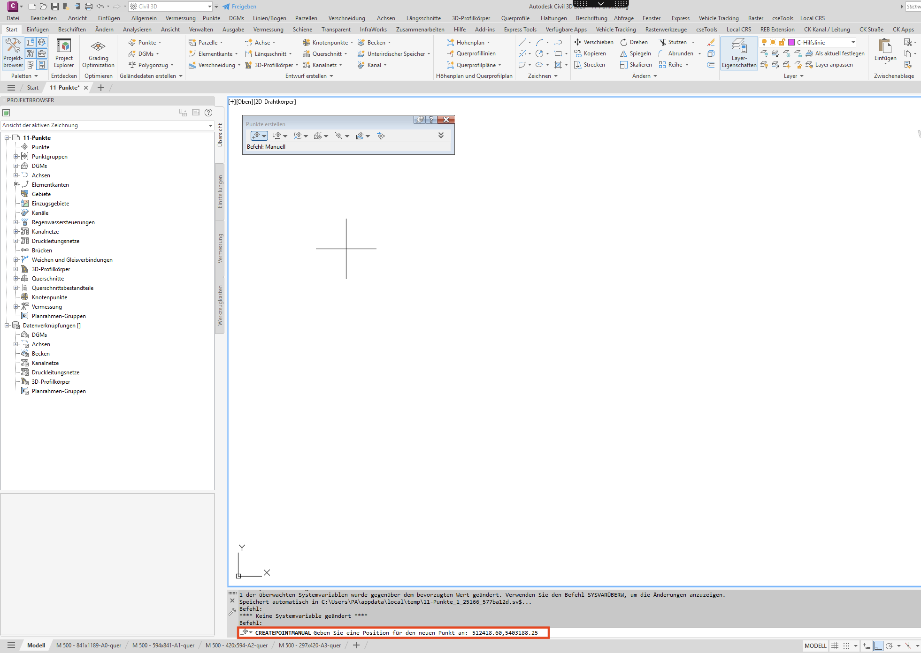Open Grading Optimization tool
The width and height of the screenshot is (921, 653).
98,53
